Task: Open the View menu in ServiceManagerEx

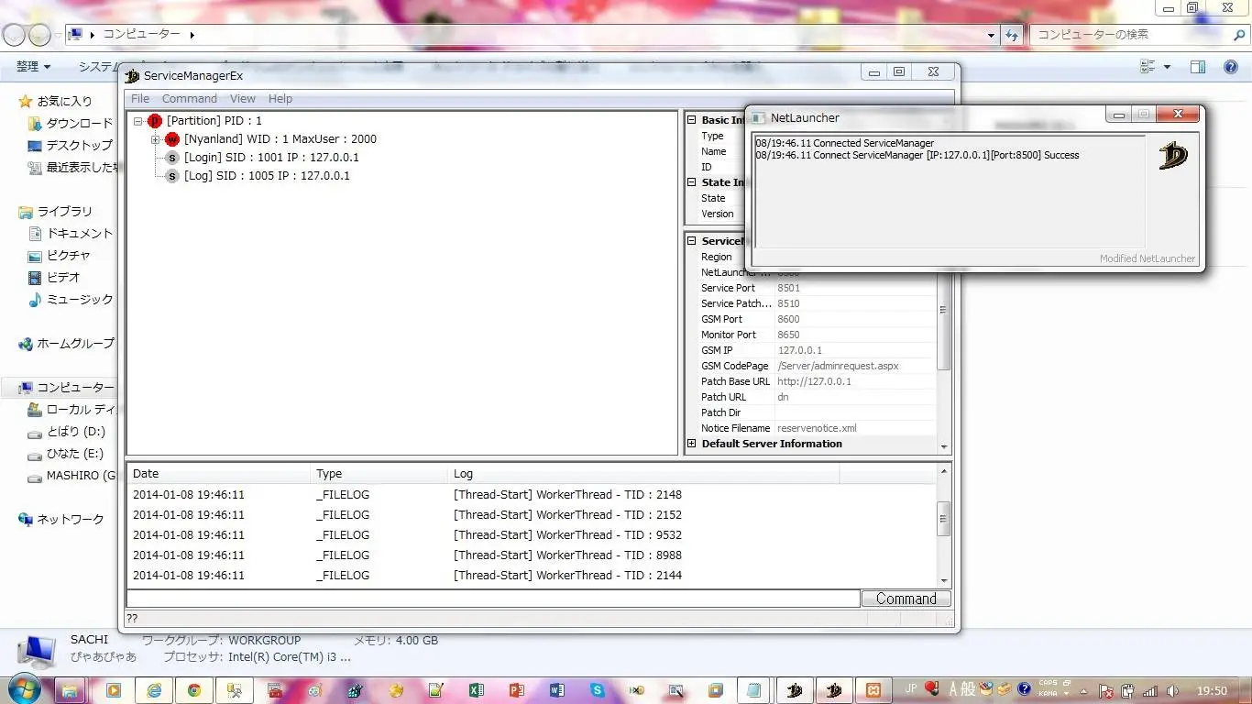Action: click(243, 99)
